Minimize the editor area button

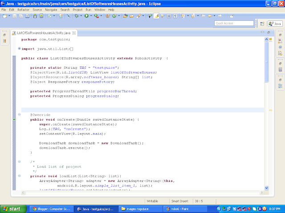[x=262, y=32]
